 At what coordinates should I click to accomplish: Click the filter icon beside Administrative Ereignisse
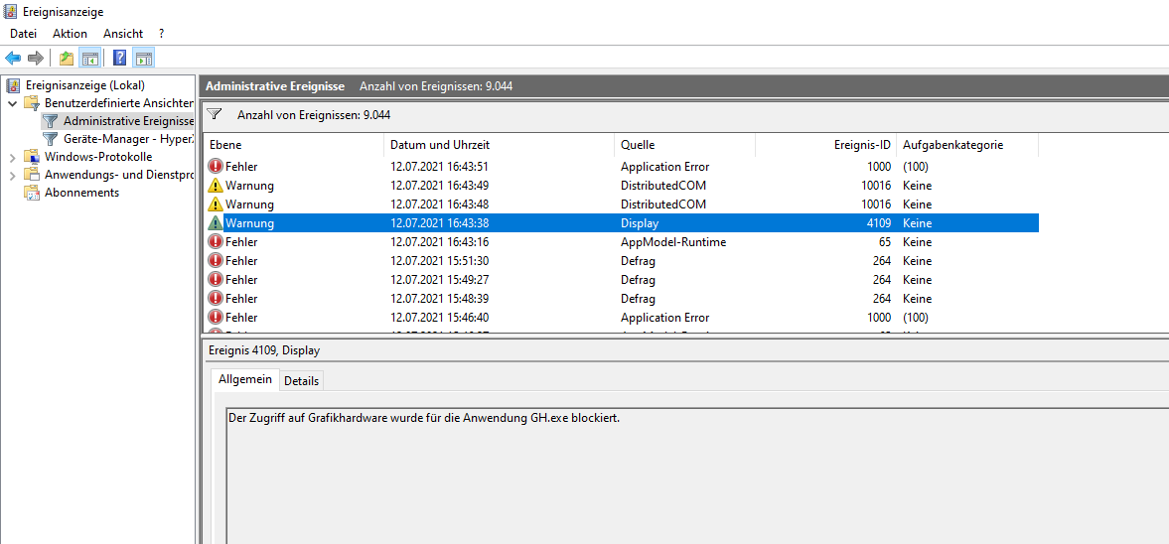51,121
